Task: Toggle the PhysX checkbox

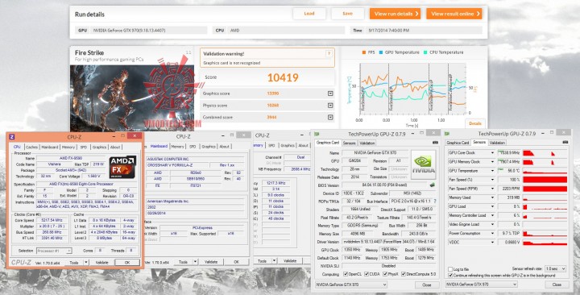Action: 385,274
